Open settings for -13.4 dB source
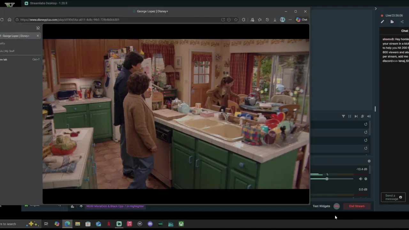Viewport: 409px width, 230px height. coord(366,179)
